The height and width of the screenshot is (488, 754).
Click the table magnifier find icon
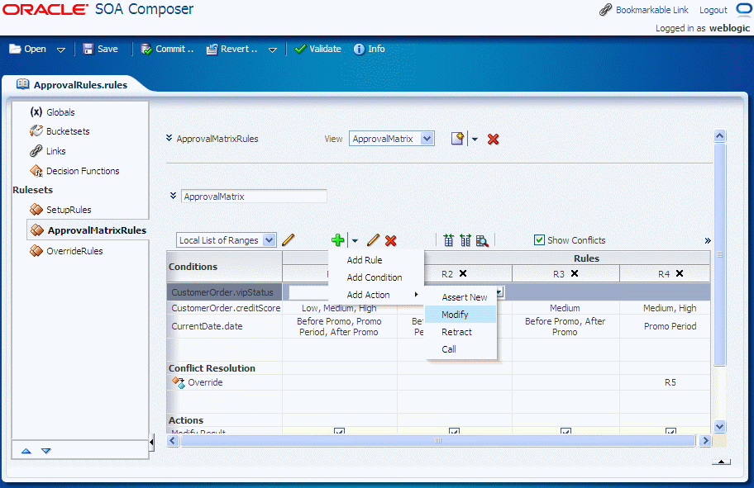(482, 240)
